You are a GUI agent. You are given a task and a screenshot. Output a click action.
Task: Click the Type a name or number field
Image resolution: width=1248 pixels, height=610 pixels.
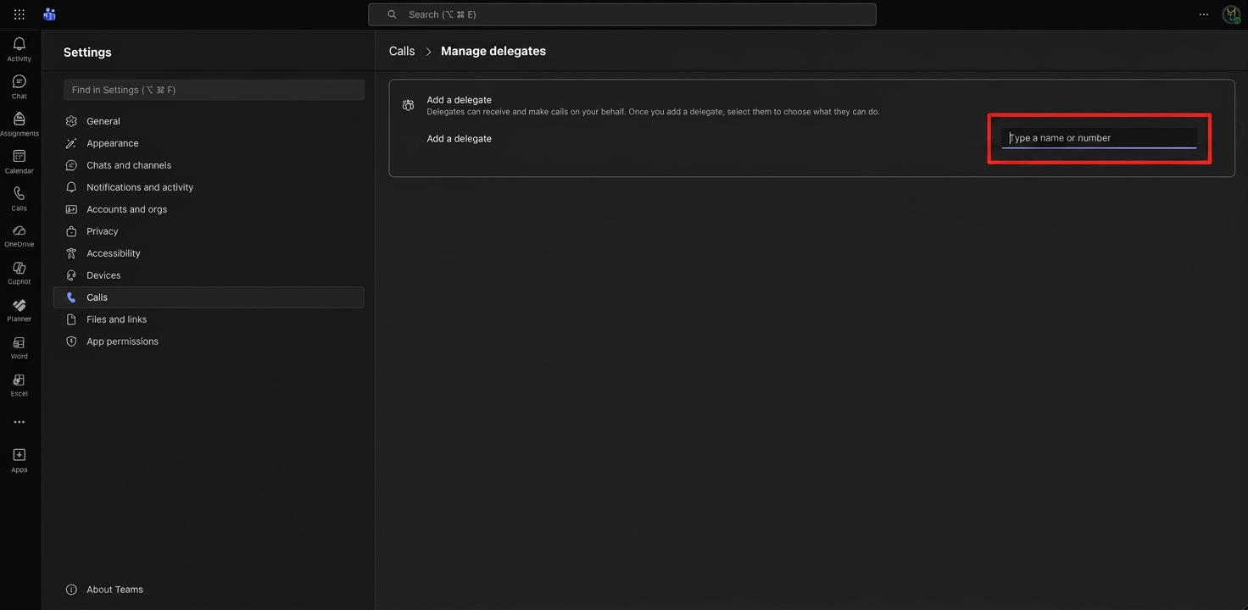click(1099, 138)
